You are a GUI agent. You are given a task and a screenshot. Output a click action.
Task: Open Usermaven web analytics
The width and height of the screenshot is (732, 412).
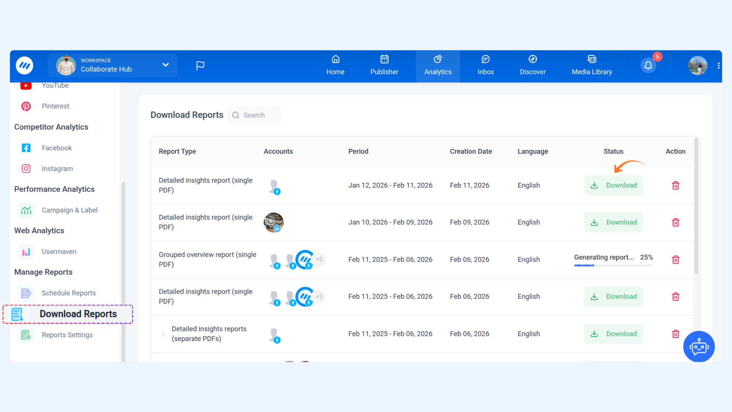click(x=59, y=252)
